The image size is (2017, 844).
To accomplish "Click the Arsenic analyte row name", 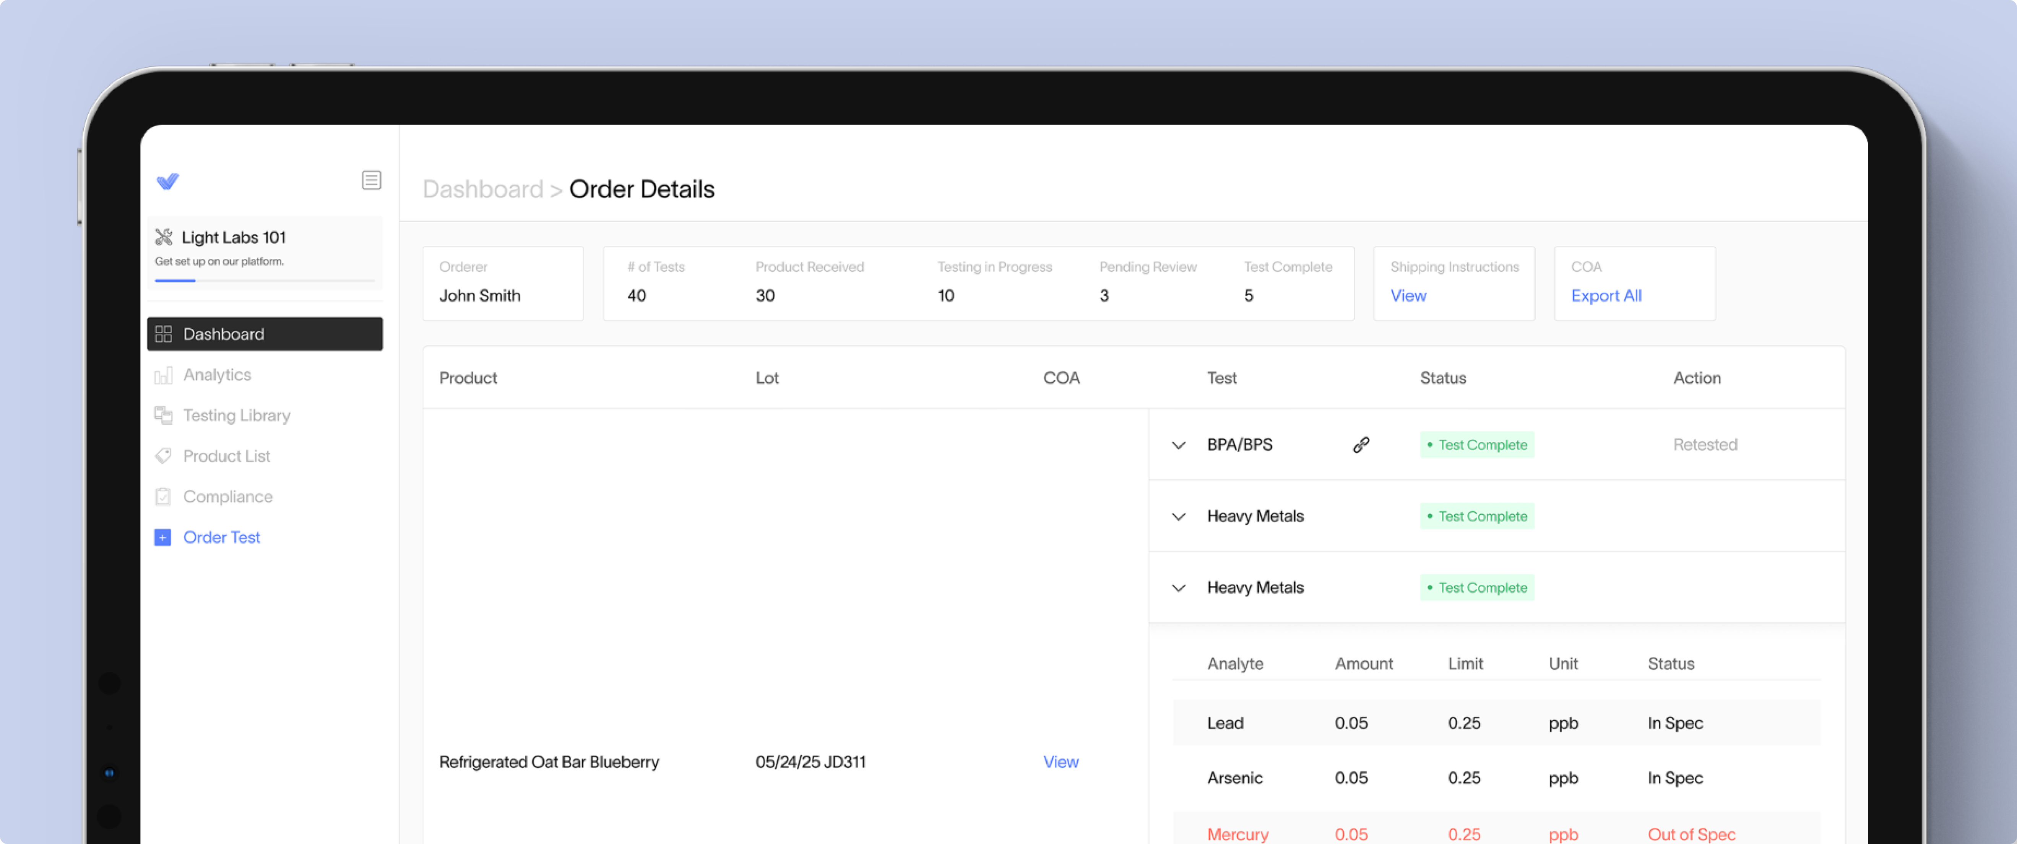I will (1235, 778).
